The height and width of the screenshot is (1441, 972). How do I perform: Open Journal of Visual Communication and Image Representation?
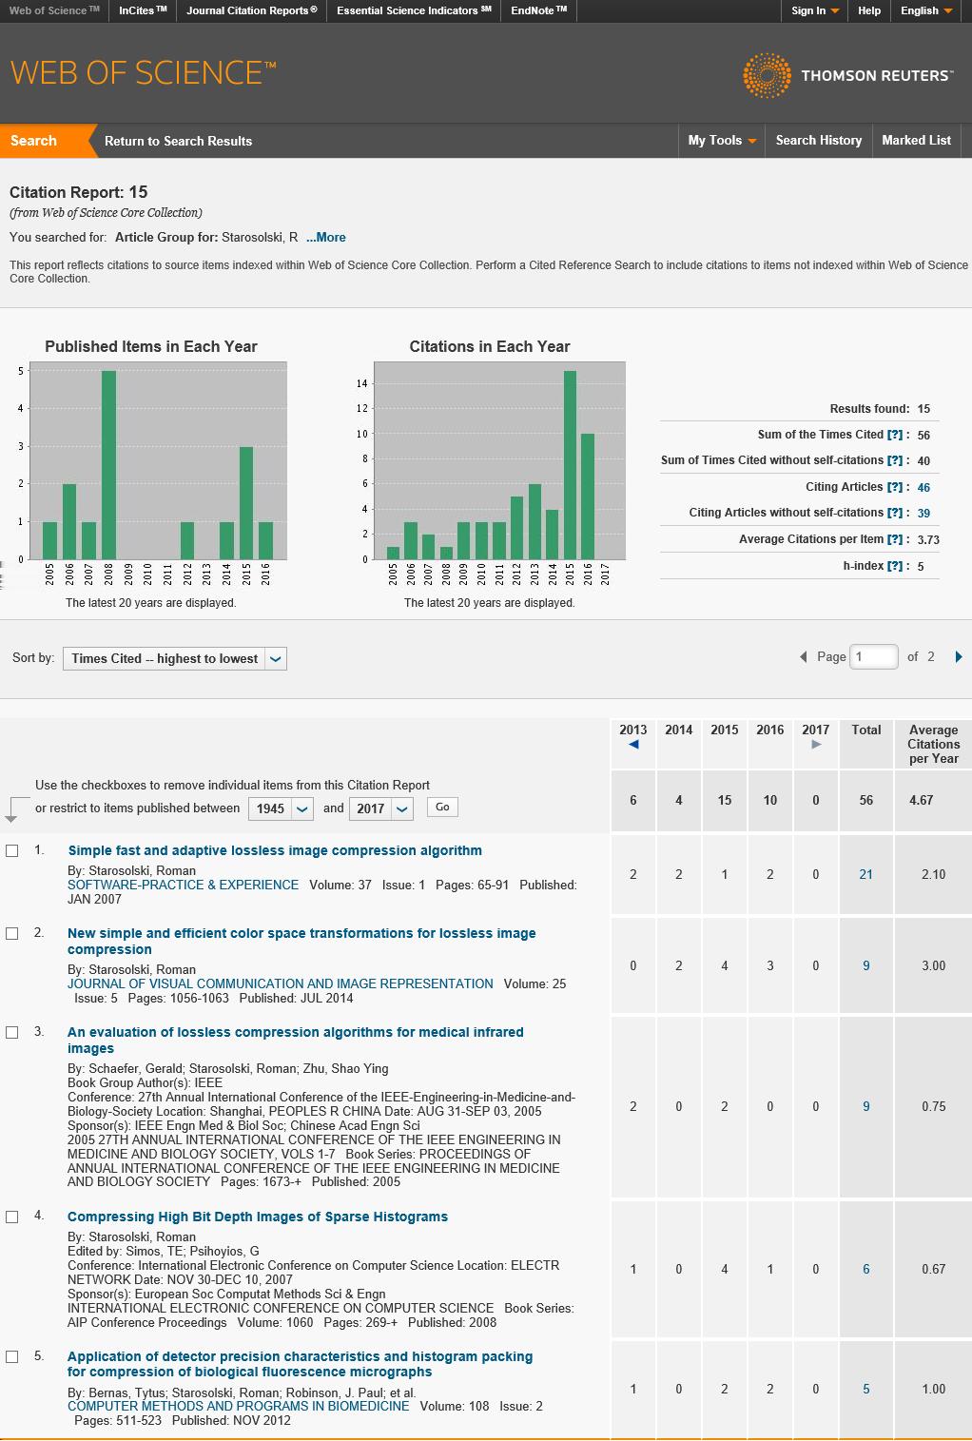pos(281,983)
